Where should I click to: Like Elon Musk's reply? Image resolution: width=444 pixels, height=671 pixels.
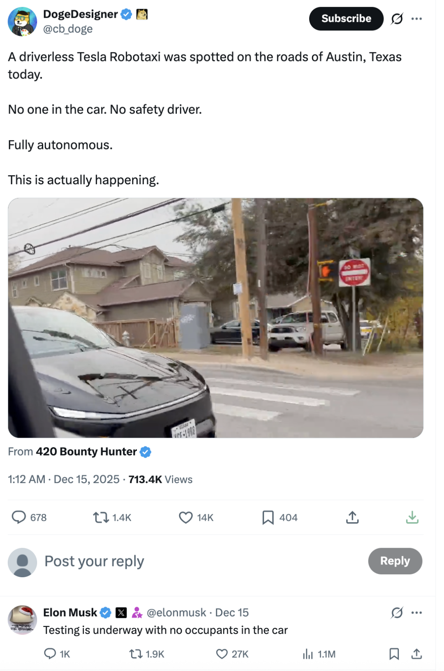222,654
